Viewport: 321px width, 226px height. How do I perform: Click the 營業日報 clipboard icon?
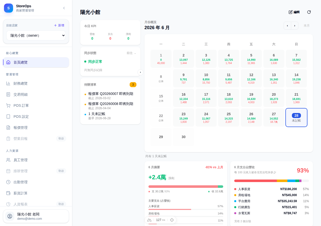pos(8,139)
